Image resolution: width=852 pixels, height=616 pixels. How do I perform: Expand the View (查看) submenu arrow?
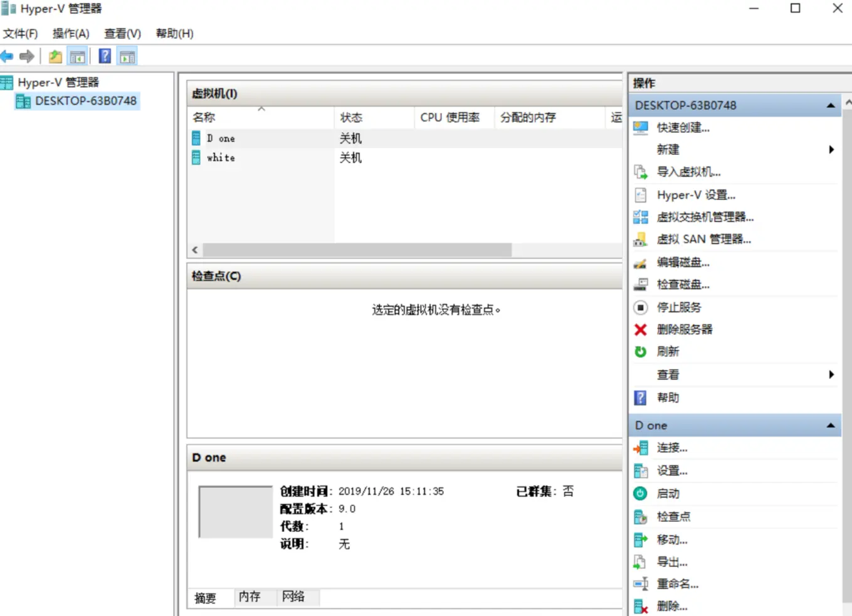tap(831, 374)
